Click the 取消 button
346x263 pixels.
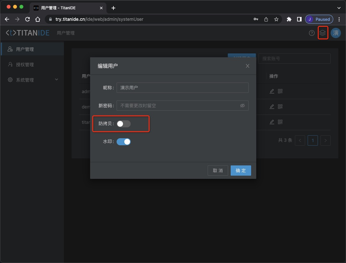click(218, 171)
